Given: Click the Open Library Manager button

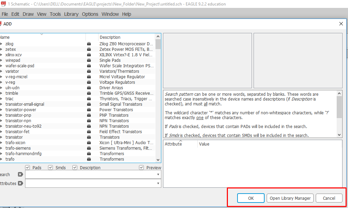Looking at the screenshot, I should click(x=290, y=198).
